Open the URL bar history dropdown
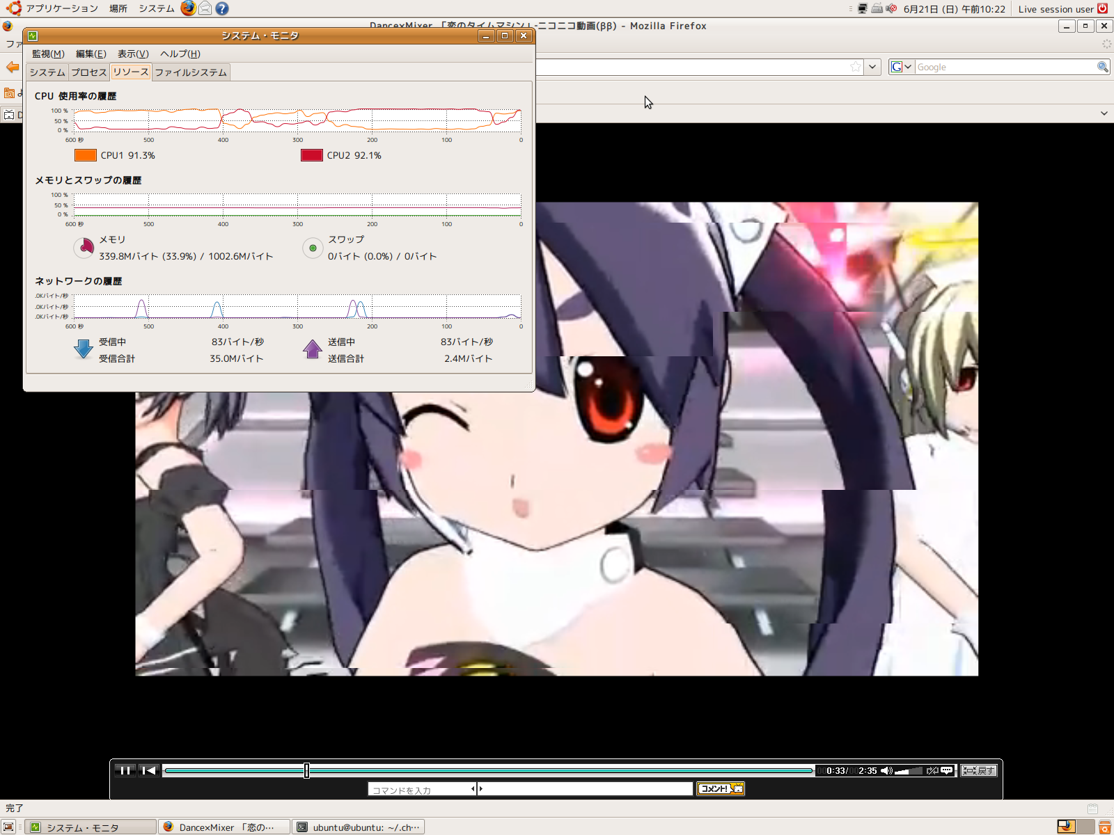This screenshot has width=1114, height=835. click(873, 67)
